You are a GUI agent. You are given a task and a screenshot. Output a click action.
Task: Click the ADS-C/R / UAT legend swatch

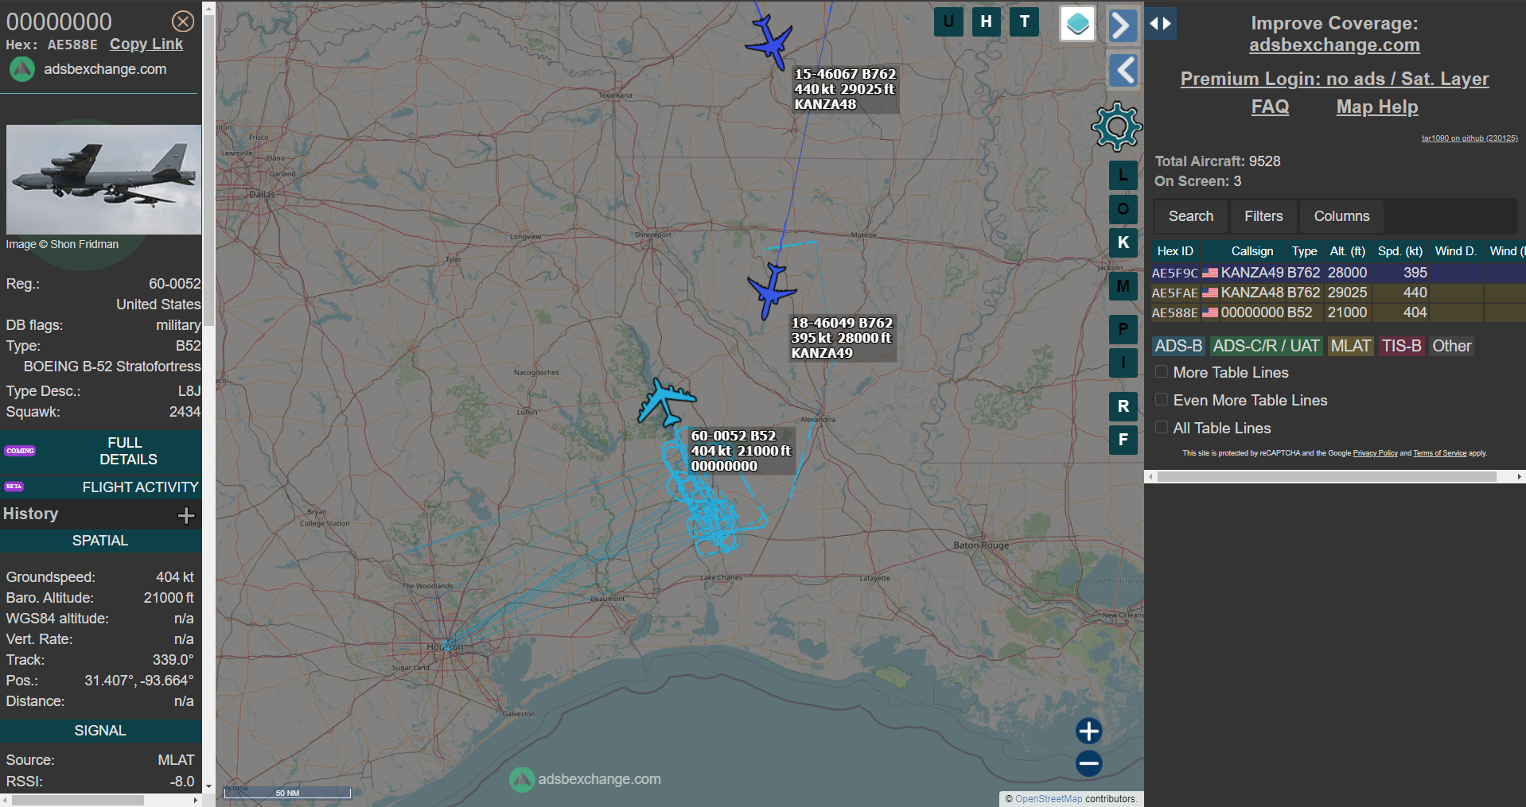(1266, 346)
